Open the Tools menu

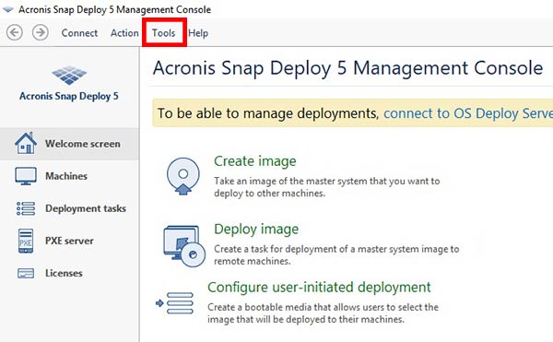pos(164,33)
